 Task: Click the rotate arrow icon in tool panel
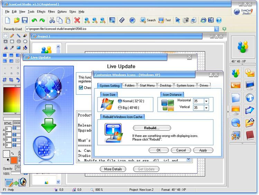[x=18, y=80]
